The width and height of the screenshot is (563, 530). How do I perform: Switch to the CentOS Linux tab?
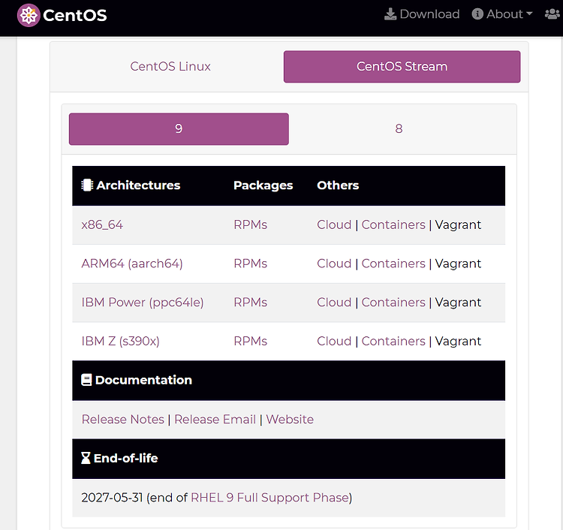pyautogui.click(x=170, y=66)
